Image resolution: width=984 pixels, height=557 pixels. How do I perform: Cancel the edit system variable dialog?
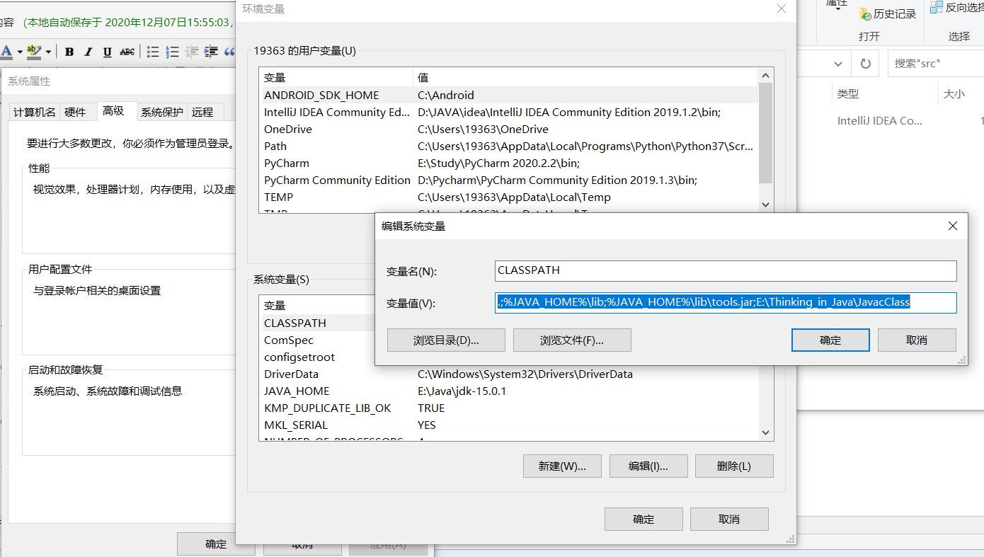click(917, 340)
